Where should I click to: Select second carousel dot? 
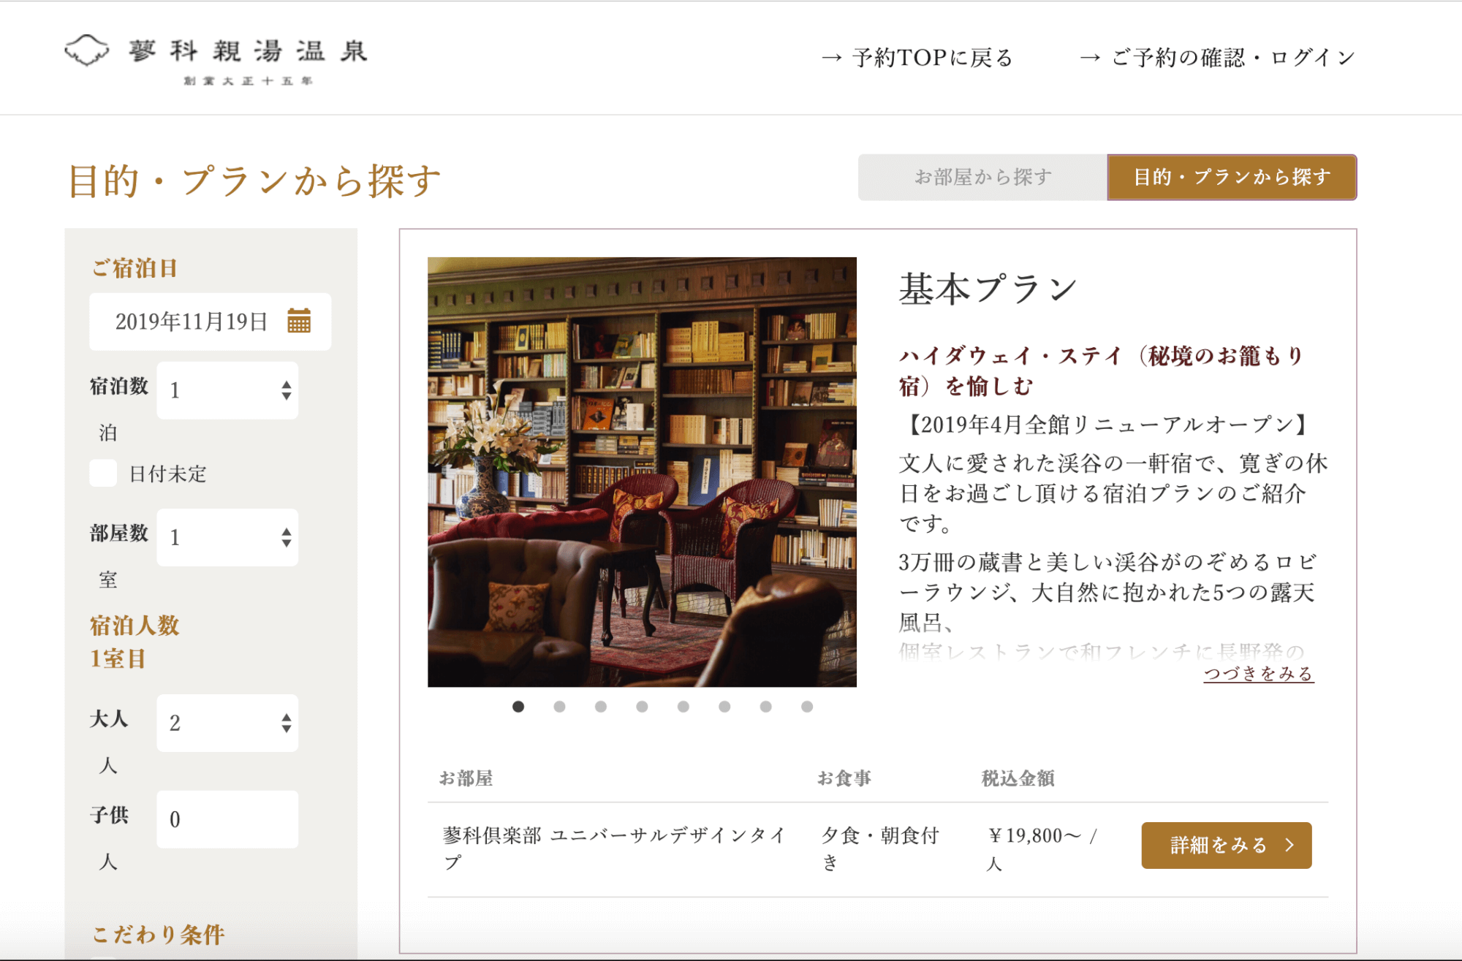tap(559, 707)
